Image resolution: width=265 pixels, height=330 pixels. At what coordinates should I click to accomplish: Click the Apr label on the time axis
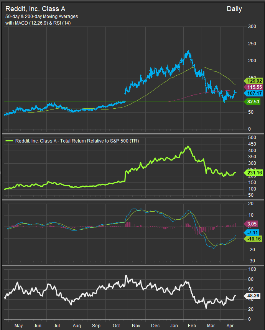(230, 325)
